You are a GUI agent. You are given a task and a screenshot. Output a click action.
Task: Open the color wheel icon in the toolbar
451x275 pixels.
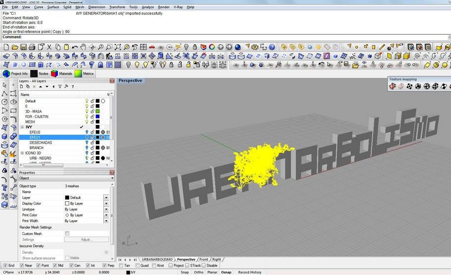coord(212,47)
